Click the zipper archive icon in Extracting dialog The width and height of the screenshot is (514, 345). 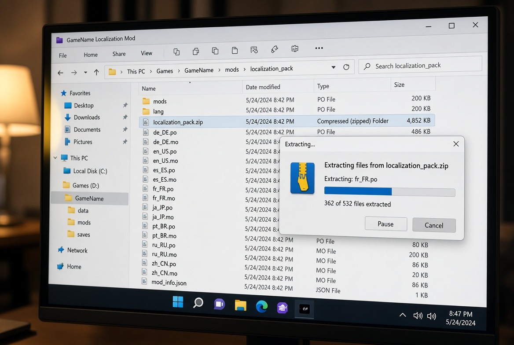[x=302, y=178]
